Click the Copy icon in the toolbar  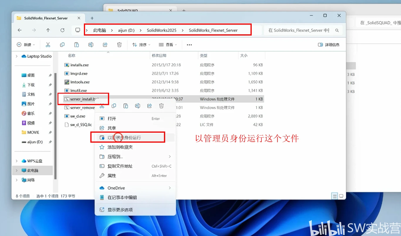(x=62, y=45)
